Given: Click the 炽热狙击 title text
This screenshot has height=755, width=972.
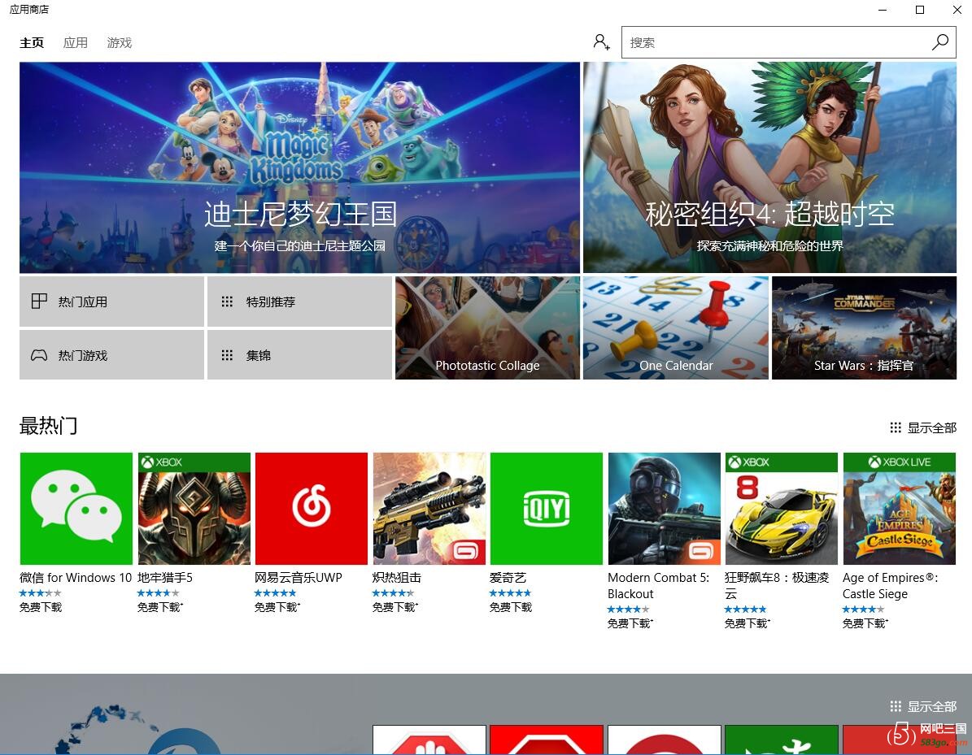Looking at the screenshot, I should tap(397, 578).
